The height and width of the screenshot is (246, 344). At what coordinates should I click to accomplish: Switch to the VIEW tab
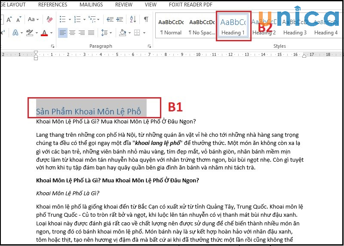coord(150,5)
